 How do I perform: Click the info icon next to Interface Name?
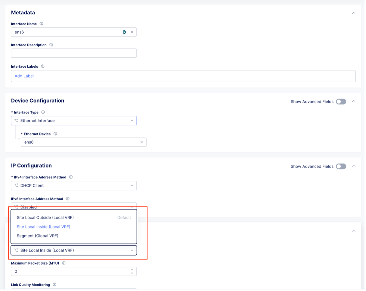point(41,24)
